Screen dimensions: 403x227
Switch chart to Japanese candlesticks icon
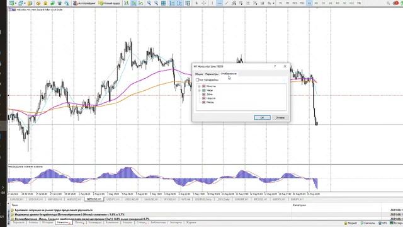134,3
